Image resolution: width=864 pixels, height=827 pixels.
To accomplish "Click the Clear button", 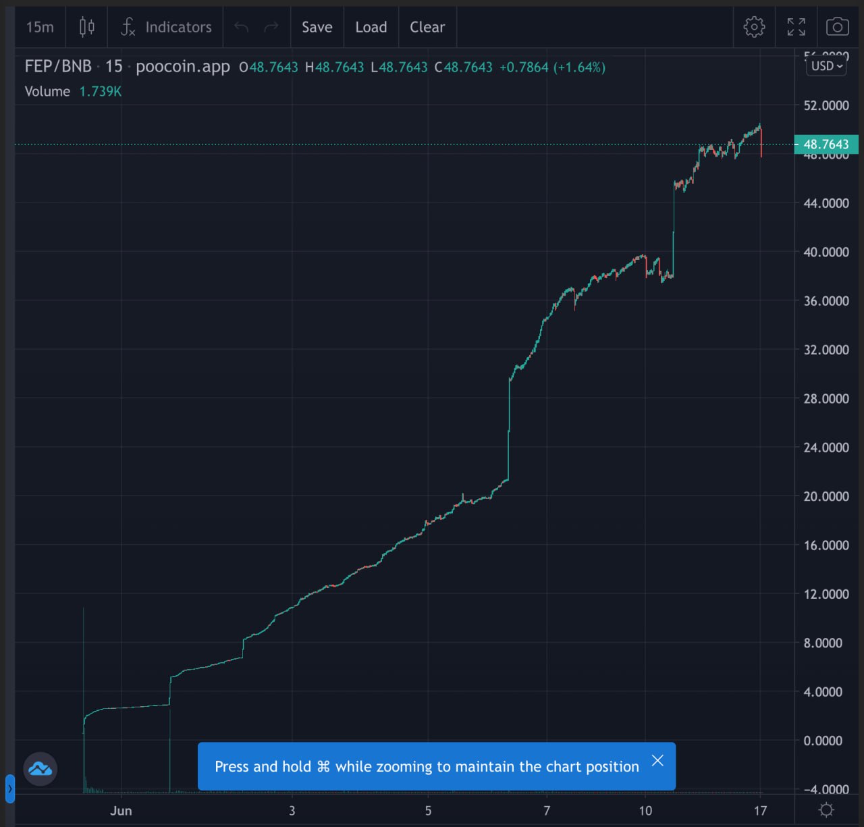I will pos(427,27).
